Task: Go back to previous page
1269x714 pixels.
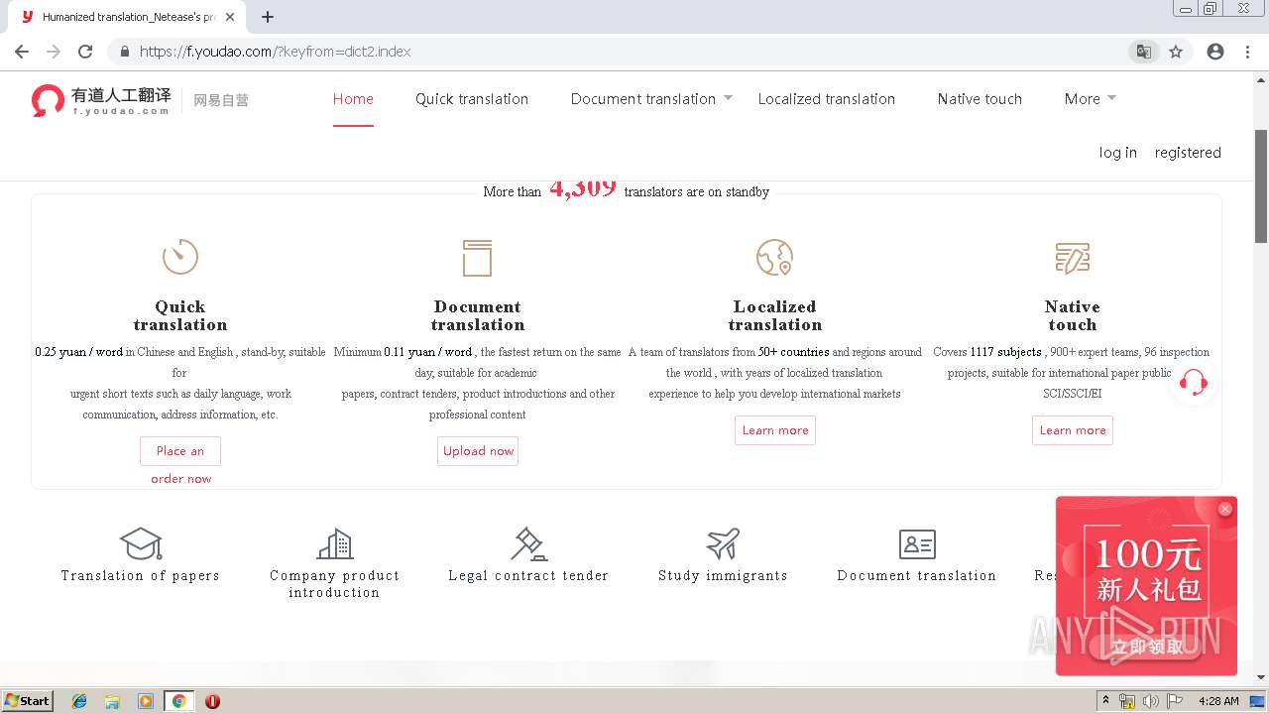Action: coord(22,52)
